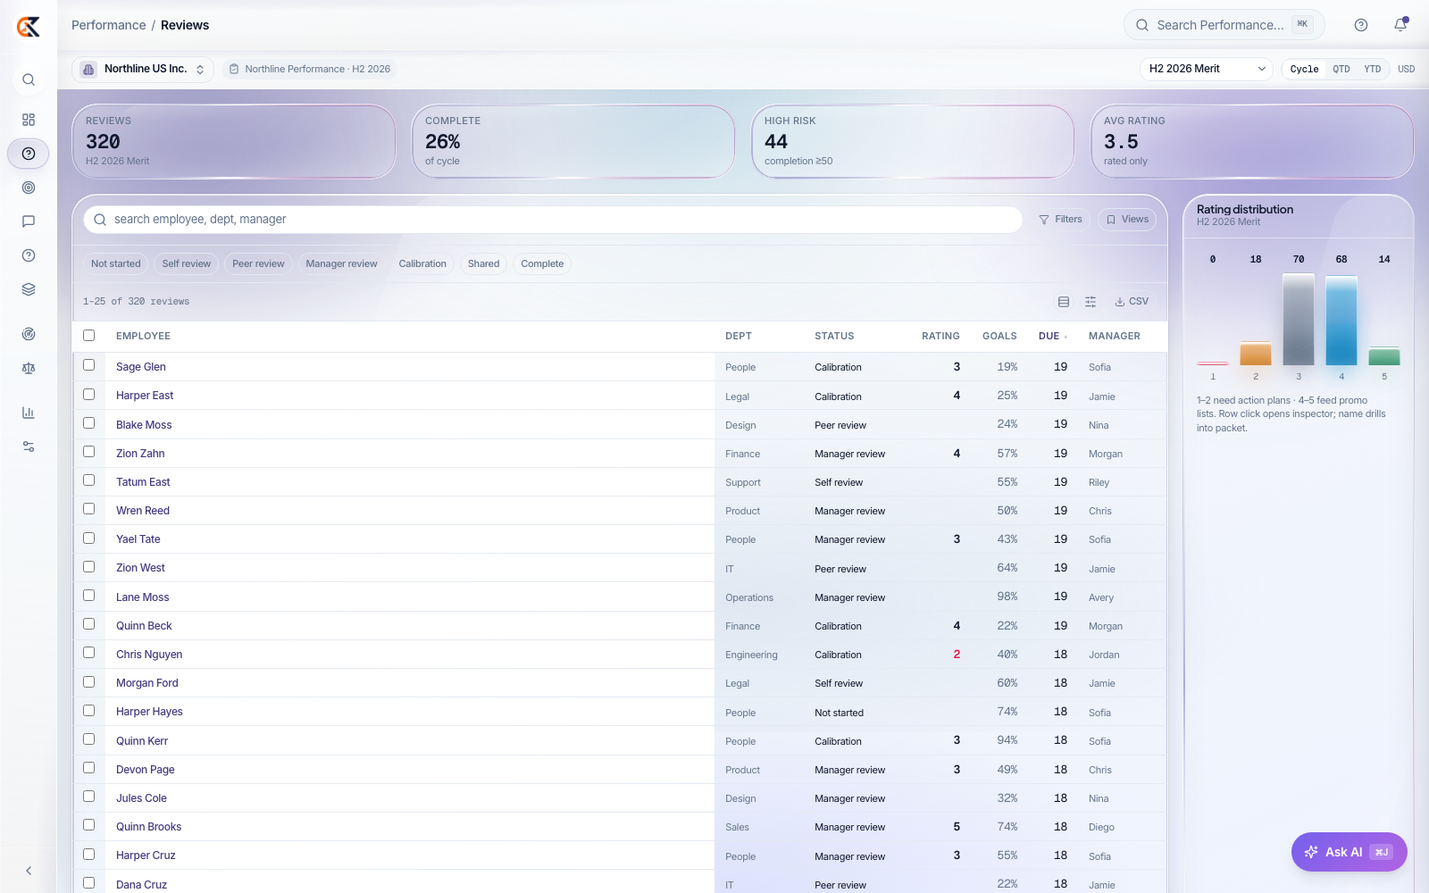Image resolution: width=1429 pixels, height=893 pixels.
Task: Open Lane Moss review packet
Action: (x=143, y=597)
